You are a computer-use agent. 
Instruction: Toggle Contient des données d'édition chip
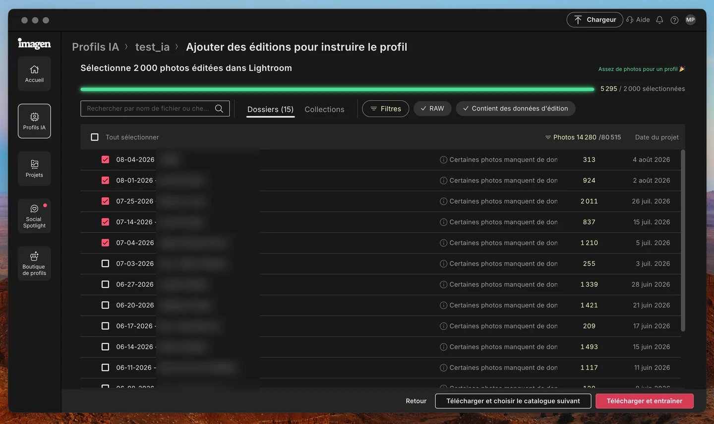516,109
